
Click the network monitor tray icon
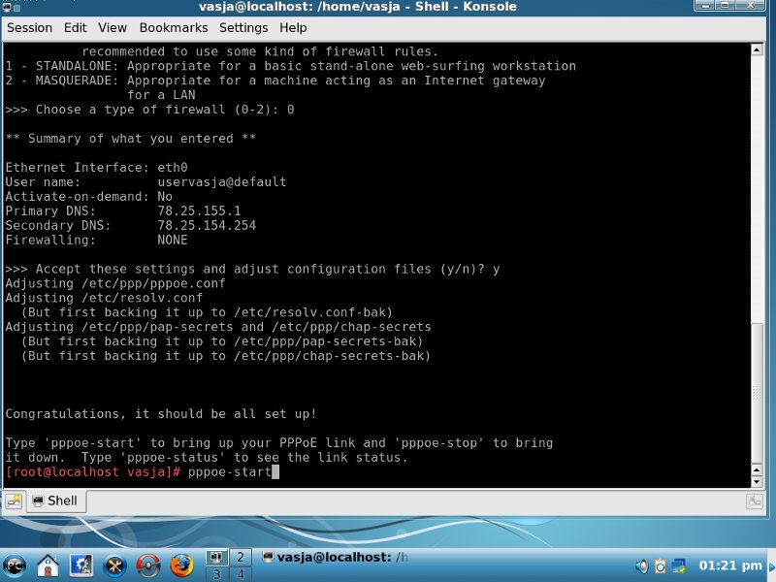pyautogui.click(x=681, y=565)
